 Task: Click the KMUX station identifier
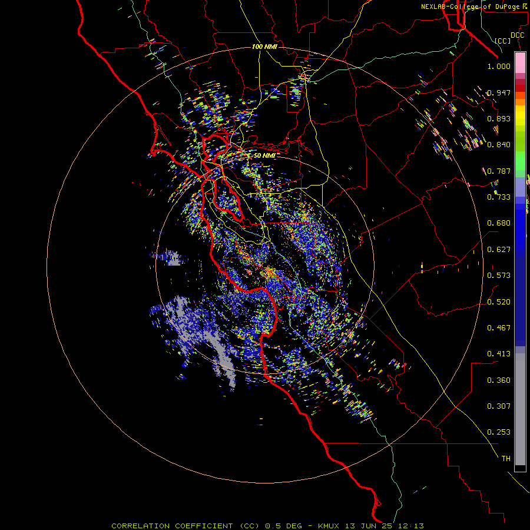pyautogui.click(x=330, y=526)
